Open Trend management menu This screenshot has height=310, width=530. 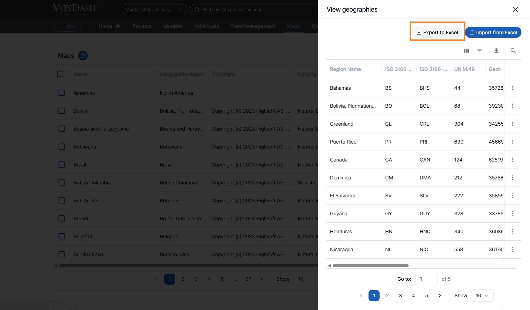(253, 26)
